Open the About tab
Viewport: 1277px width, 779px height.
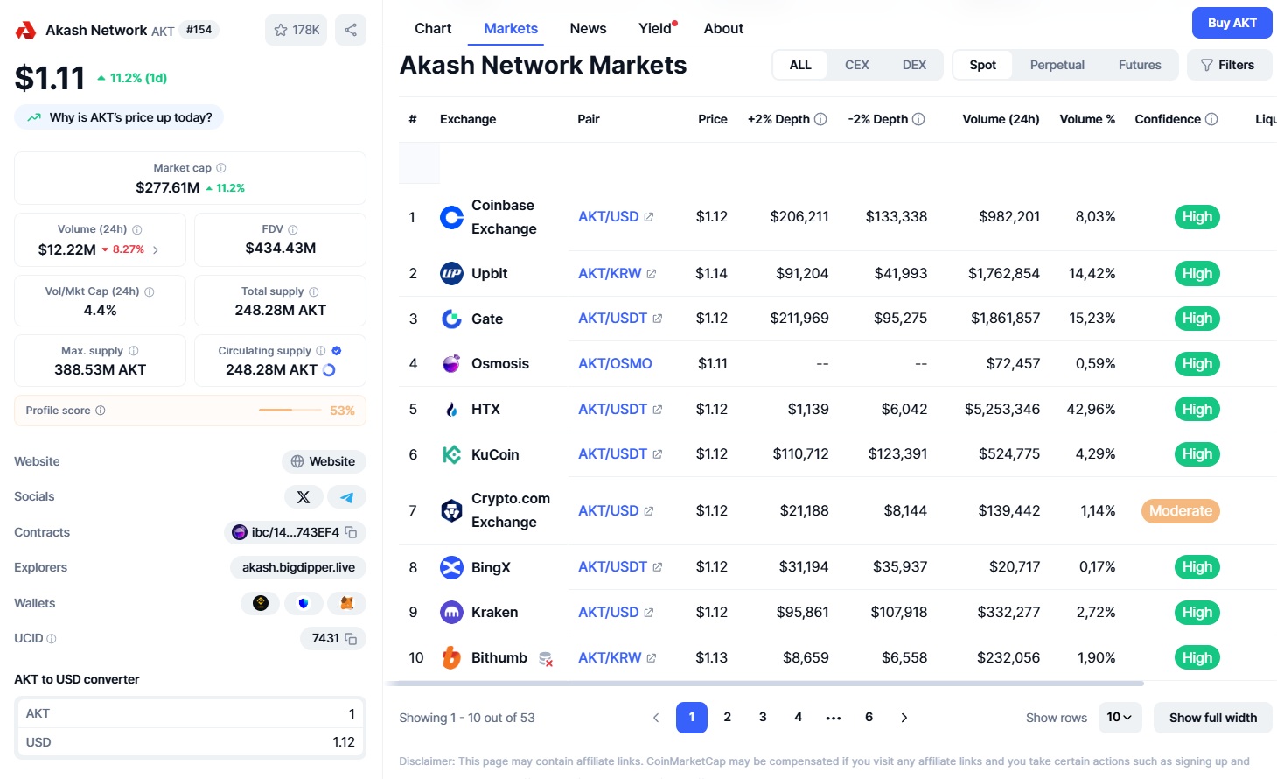click(x=723, y=28)
